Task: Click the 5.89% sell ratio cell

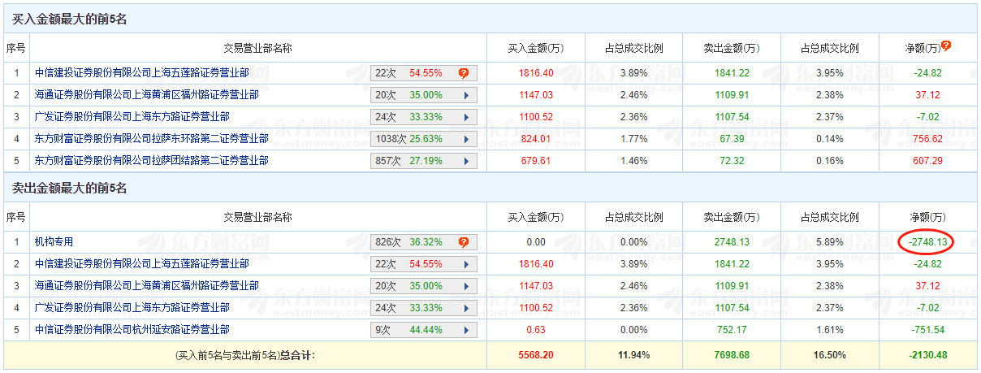Action: click(x=829, y=242)
